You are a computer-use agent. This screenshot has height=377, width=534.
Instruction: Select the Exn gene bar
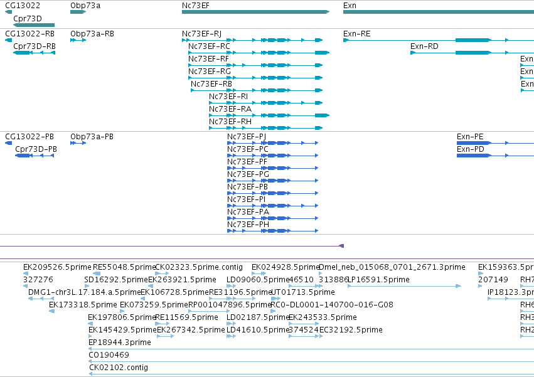(x=438, y=12)
